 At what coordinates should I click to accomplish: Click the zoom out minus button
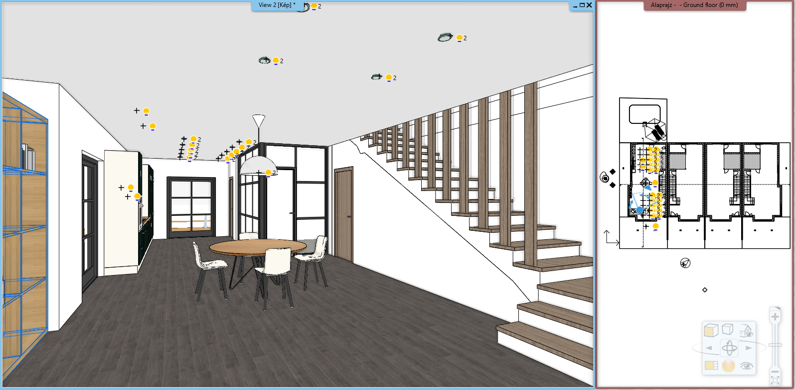tap(775, 372)
